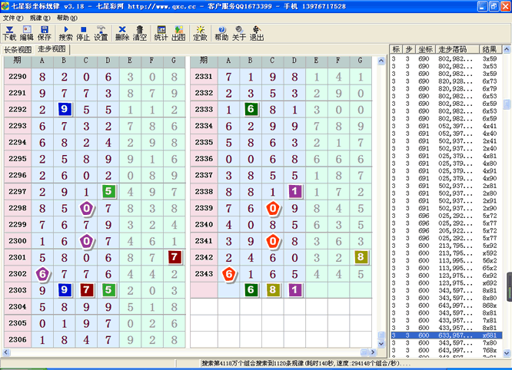512x370 pixels.
Task: Open the 规律 menu
Action: [40, 18]
